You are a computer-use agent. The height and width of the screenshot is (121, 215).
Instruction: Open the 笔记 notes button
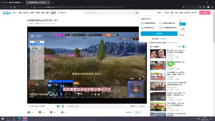pos(138,112)
